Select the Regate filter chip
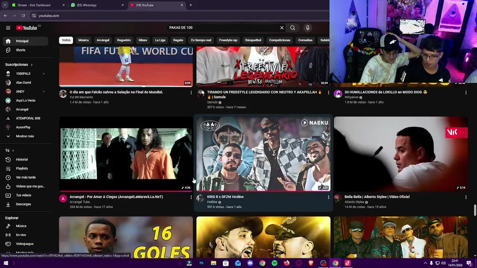 coord(178,40)
